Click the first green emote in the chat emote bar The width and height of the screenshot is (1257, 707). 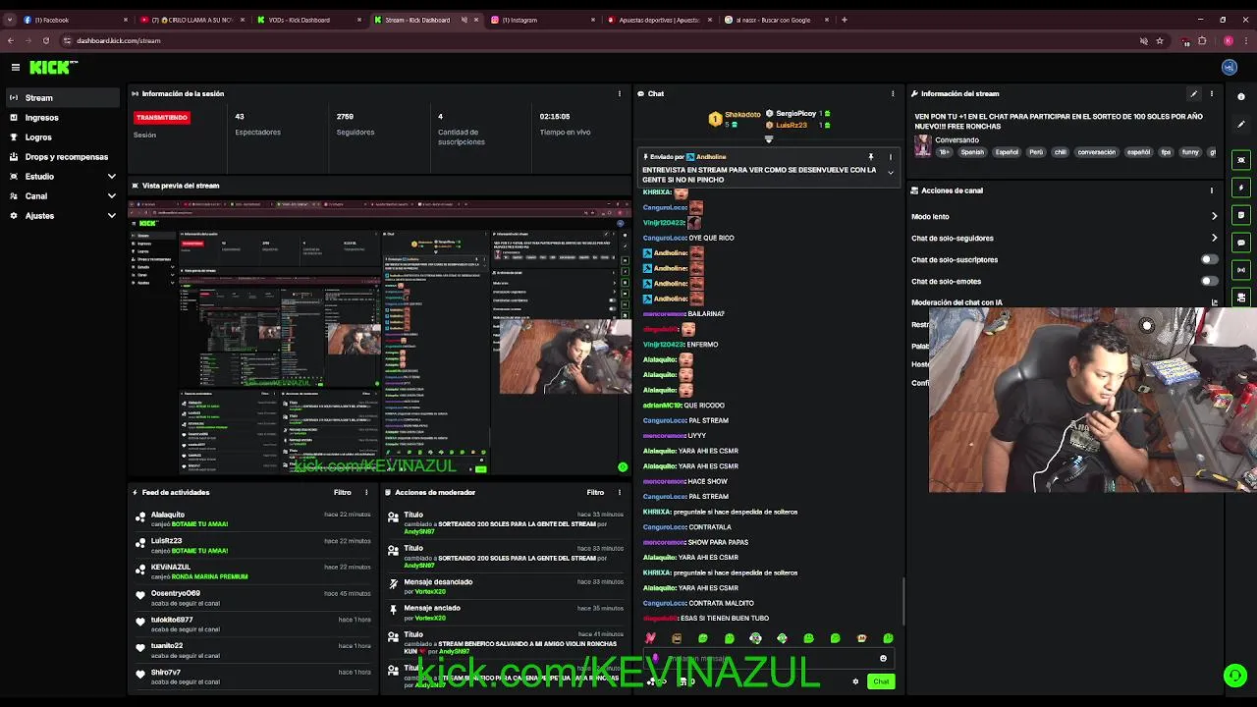[702, 638]
